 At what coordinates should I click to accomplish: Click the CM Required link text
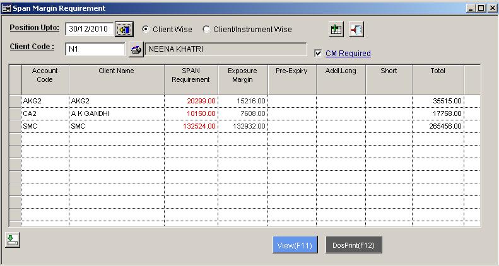348,54
